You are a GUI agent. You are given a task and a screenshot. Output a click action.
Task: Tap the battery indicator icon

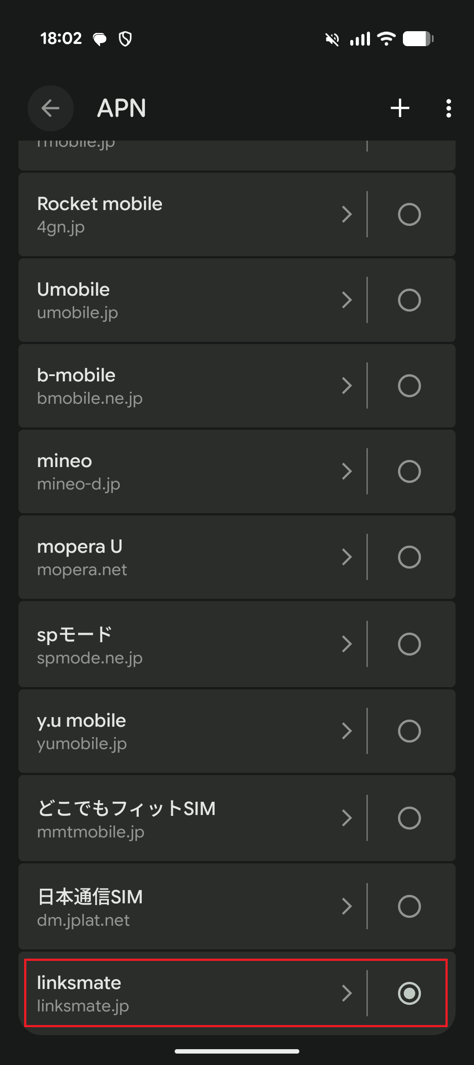tap(418, 39)
